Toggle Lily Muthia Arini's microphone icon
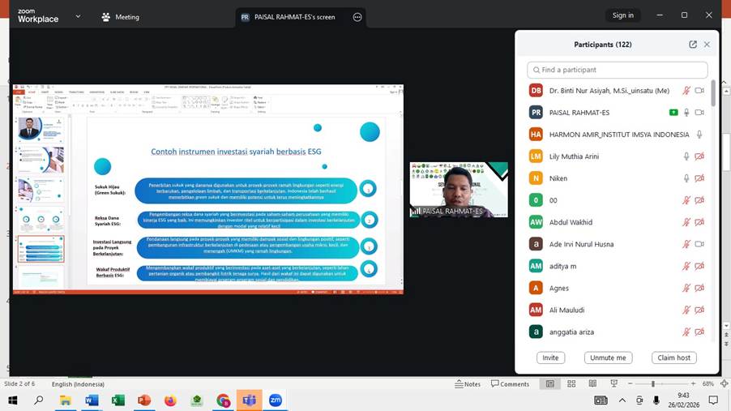Screen dimensions: 731x411 pos(686,156)
